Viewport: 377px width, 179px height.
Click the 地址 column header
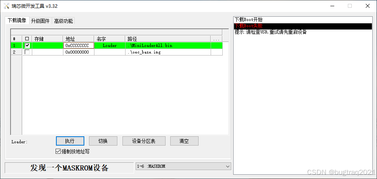79,39
